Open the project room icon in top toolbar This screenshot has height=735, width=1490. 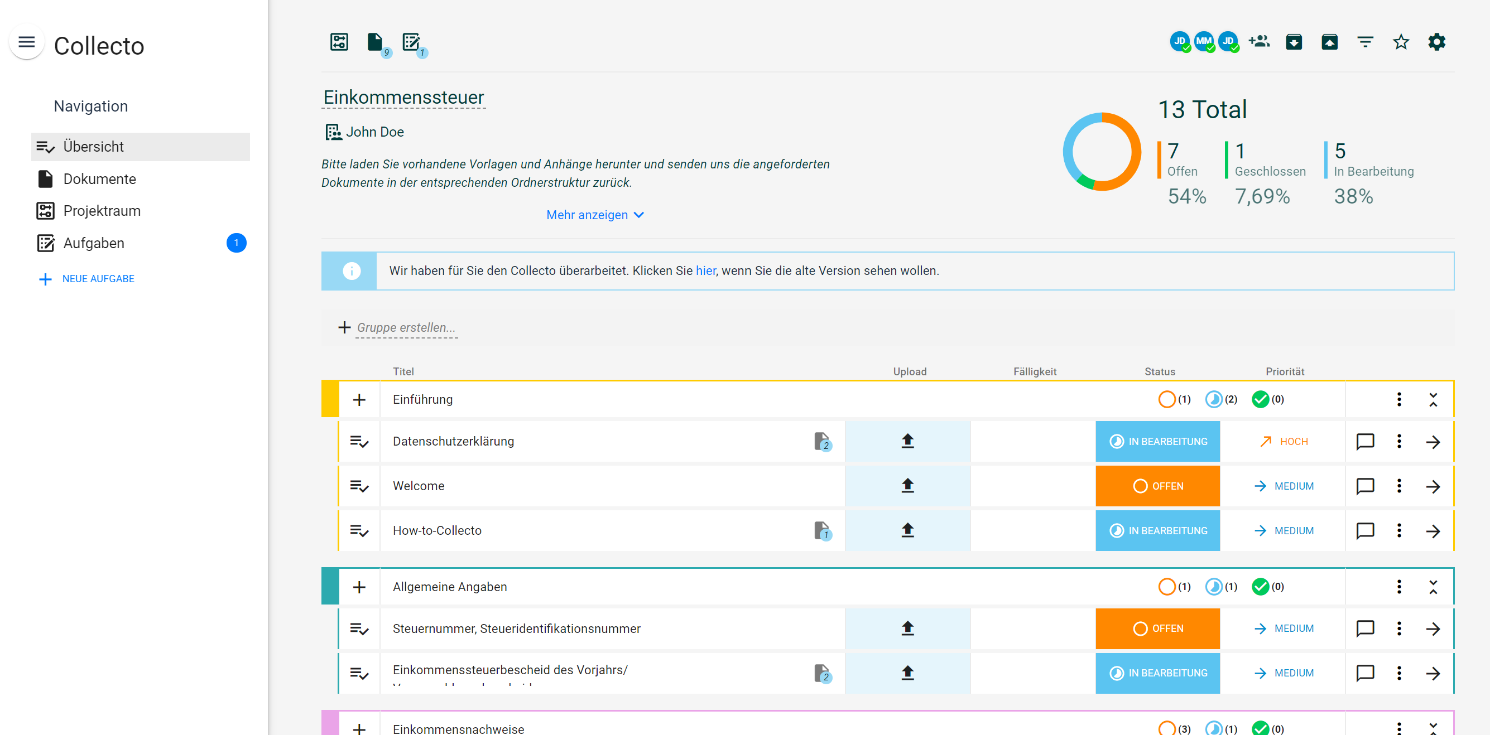pos(339,42)
